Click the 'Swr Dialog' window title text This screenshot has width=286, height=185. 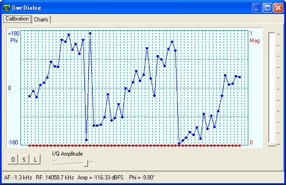[27, 8]
